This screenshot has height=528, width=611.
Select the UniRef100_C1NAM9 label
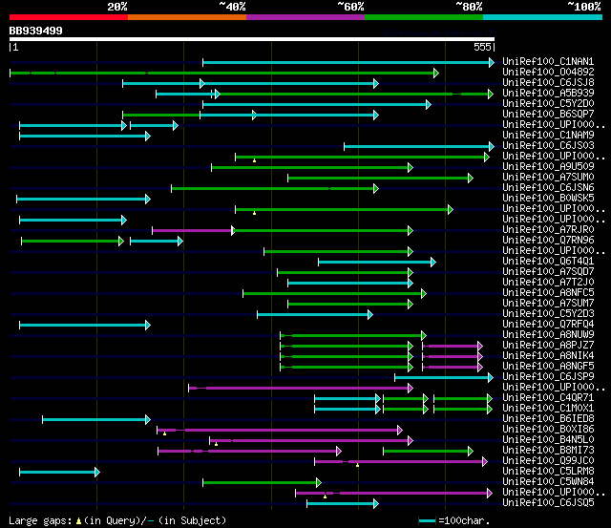click(x=548, y=136)
